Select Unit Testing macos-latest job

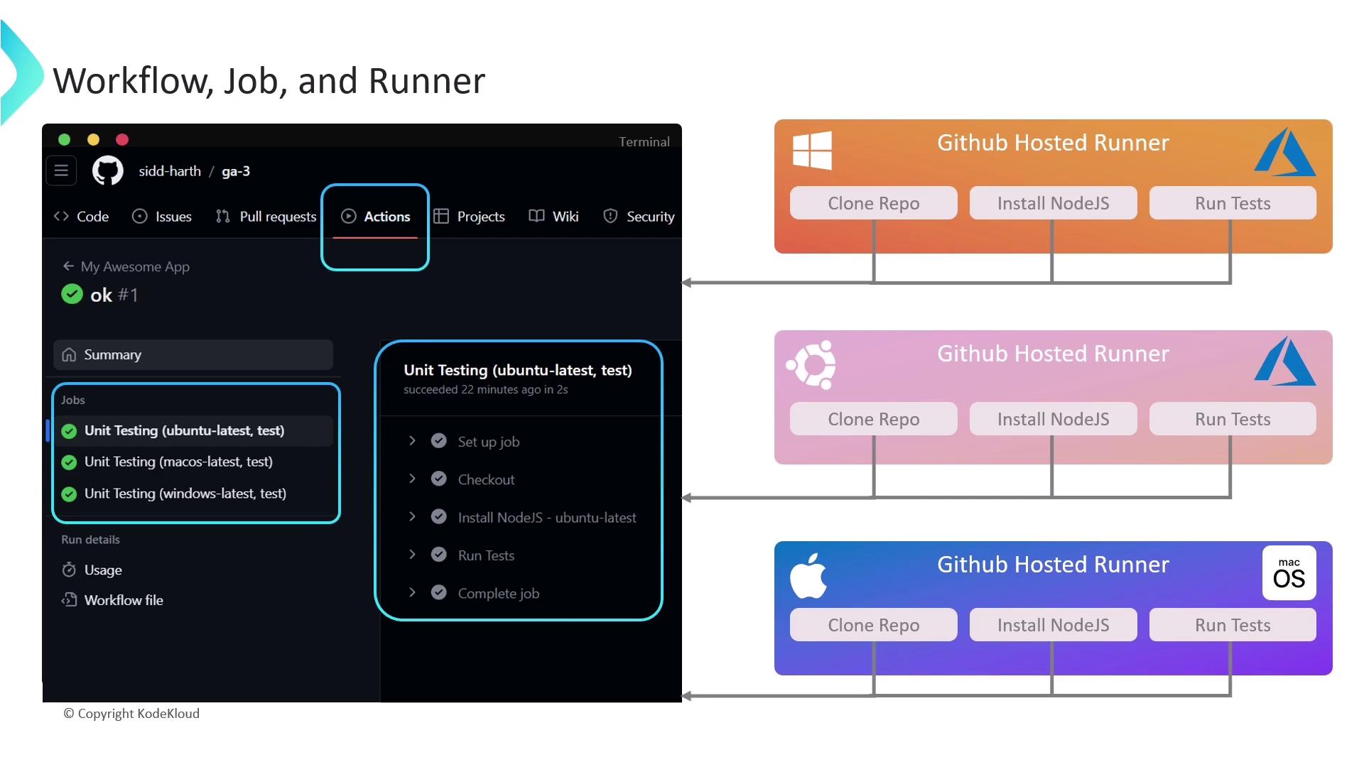(178, 462)
